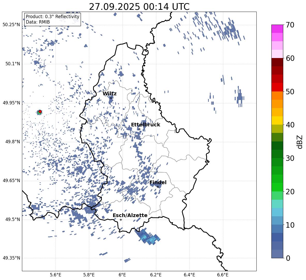This screenshot has height=280, width=306.
Task: Click the Wiltz station cross marker
Action: pos(111,98)
